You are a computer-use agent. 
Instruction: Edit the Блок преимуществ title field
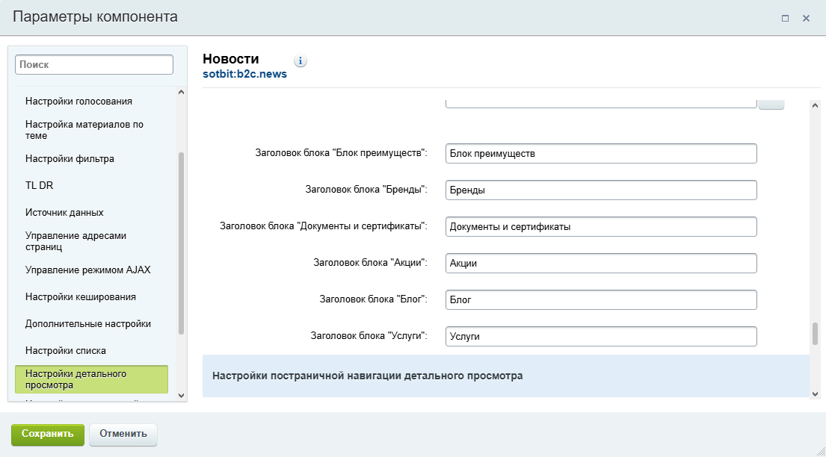point(601,154)
